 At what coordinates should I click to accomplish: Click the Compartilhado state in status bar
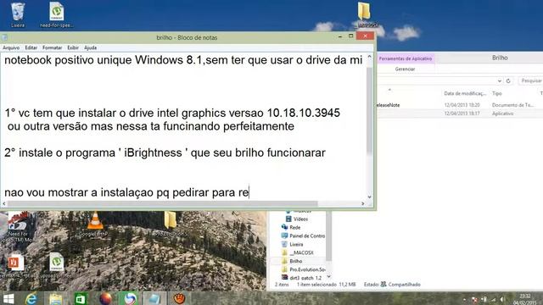pos(404,285)
